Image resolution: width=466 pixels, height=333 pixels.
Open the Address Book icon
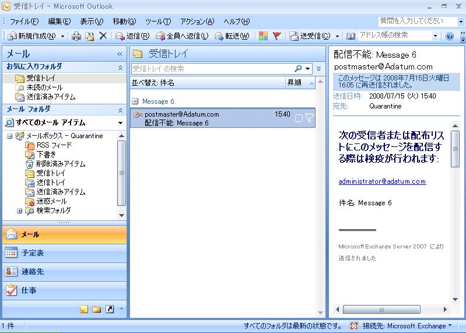(351, 36)
